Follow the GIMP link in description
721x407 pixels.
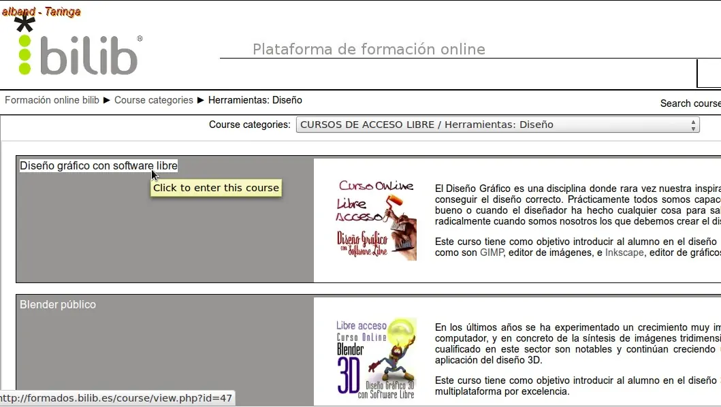tap(492, 253)
